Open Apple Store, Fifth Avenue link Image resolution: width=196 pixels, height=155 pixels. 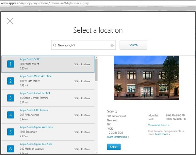tap(34, 110)
